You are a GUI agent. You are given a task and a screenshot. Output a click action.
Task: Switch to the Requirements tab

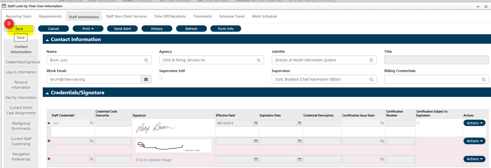(x=50, y=16)
